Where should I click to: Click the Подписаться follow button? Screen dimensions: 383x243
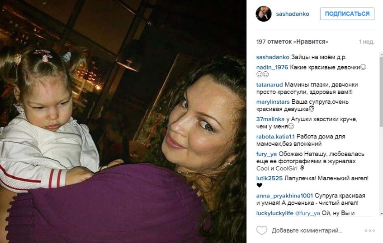pos(347,14)
